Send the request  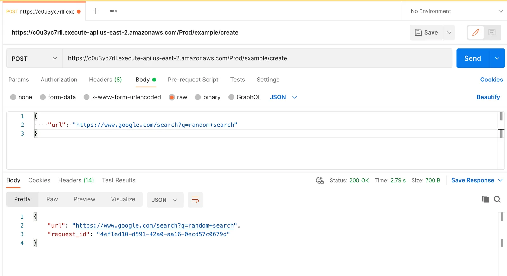473,58
